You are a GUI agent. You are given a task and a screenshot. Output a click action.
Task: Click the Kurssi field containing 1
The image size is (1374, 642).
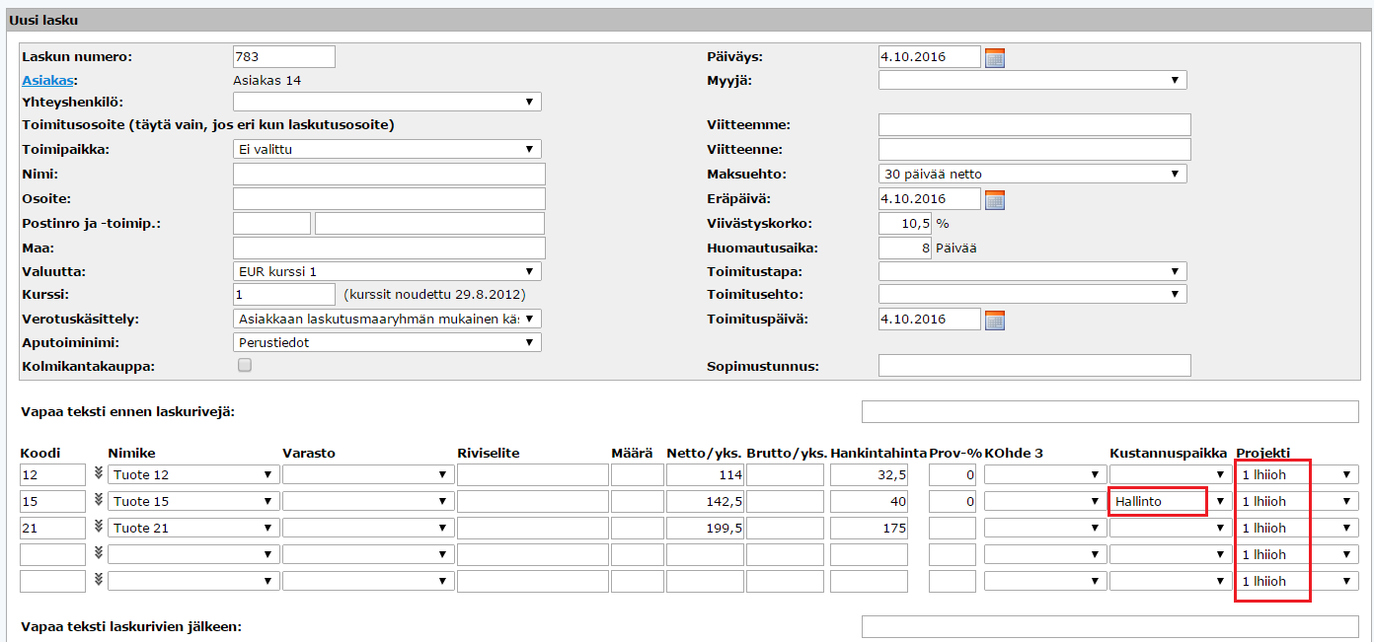(x=284, y=295)
